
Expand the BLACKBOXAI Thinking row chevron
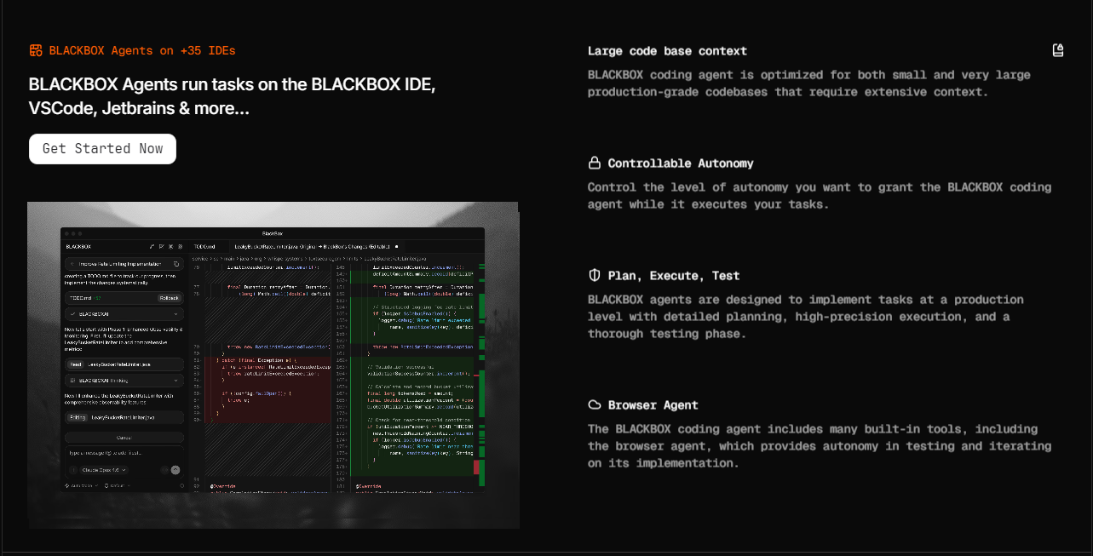[x=175, y=380]
